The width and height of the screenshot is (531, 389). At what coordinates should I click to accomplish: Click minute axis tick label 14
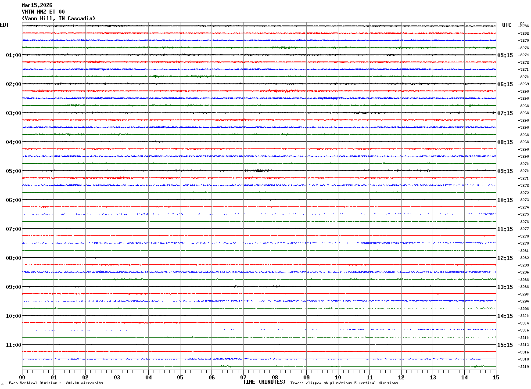point(464,377)
